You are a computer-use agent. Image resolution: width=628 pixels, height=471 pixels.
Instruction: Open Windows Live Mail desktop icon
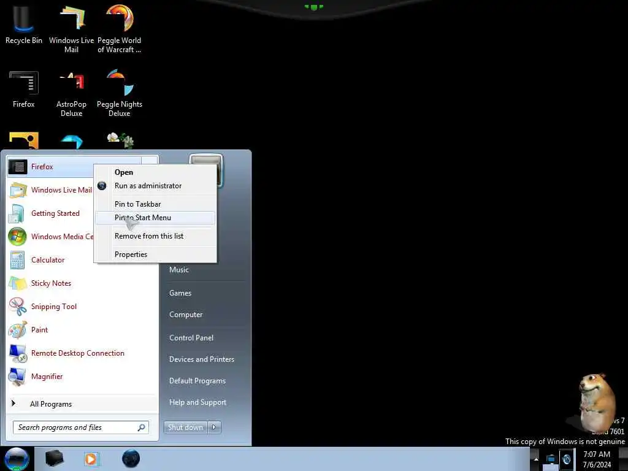click(x=71, y=28)
